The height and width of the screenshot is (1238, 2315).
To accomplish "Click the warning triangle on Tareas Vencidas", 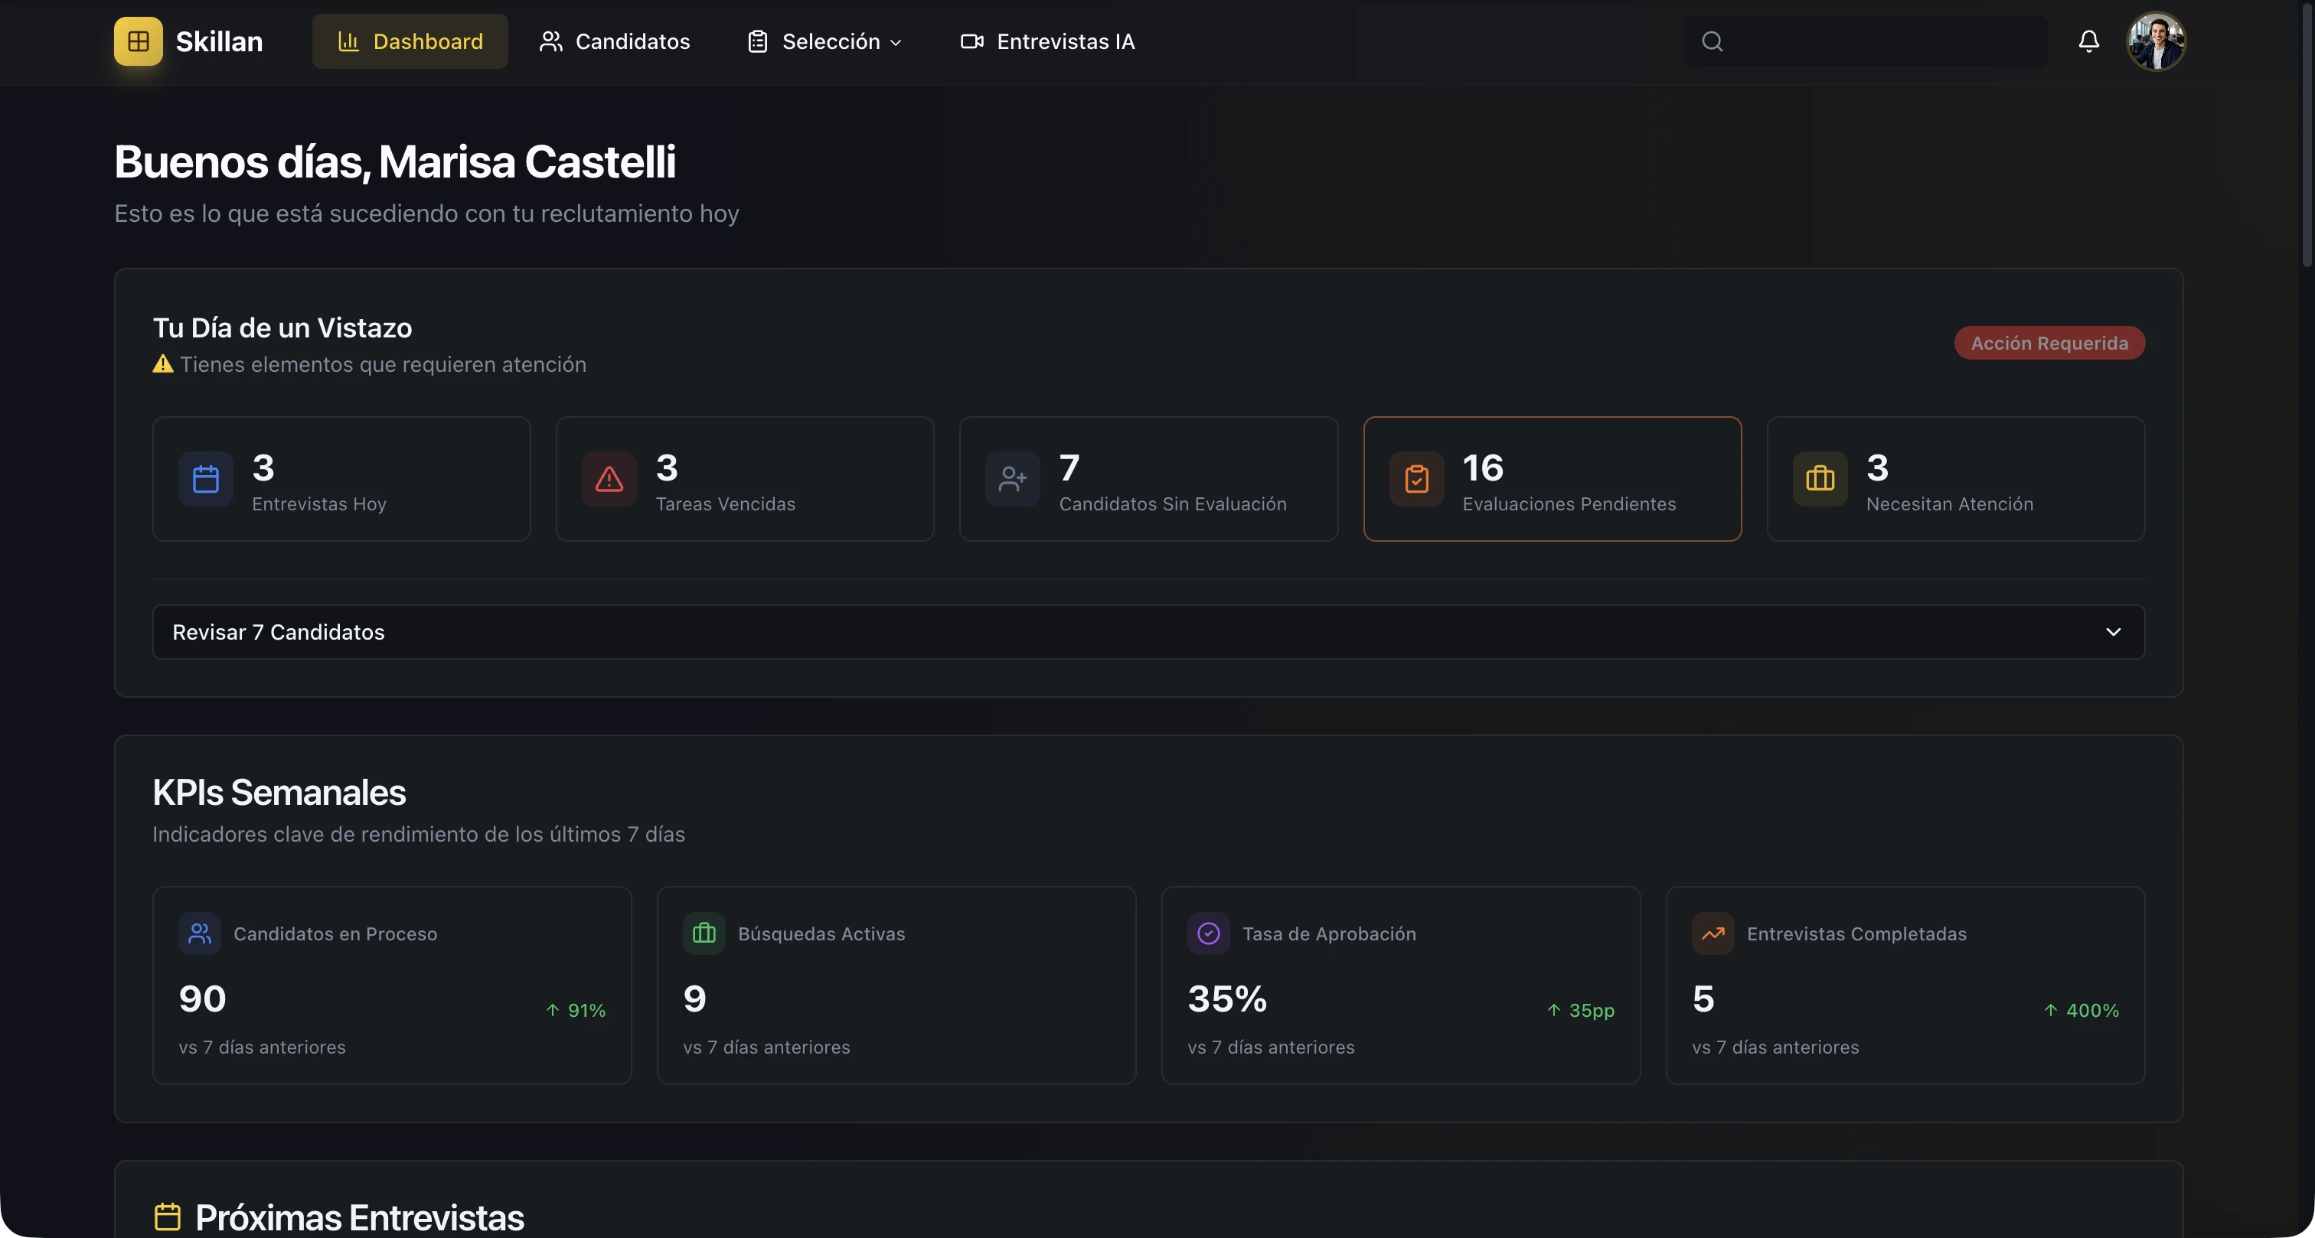I will pos(609,479).
